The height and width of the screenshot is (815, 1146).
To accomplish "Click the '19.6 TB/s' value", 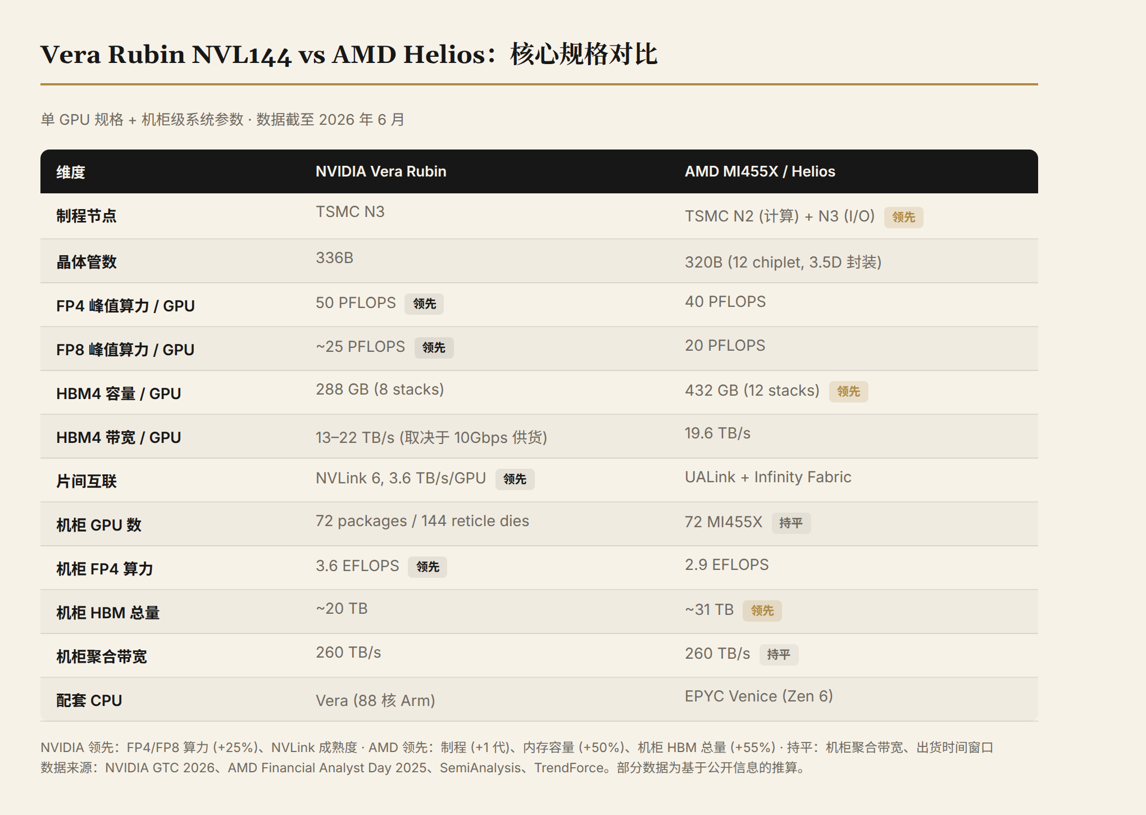I will (x=717, y=433).
